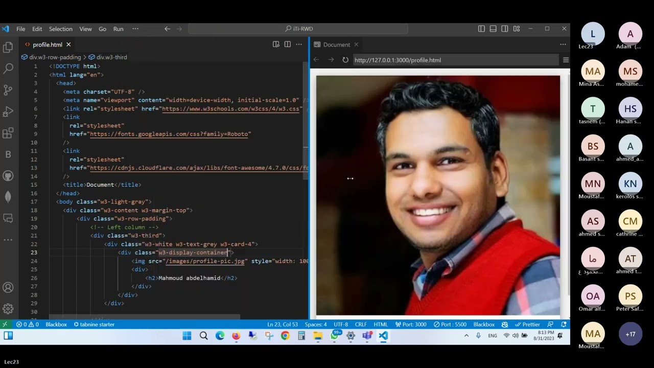Change indentation via Spaces: 4
The image size is (654, 368).
click(316, 324)
